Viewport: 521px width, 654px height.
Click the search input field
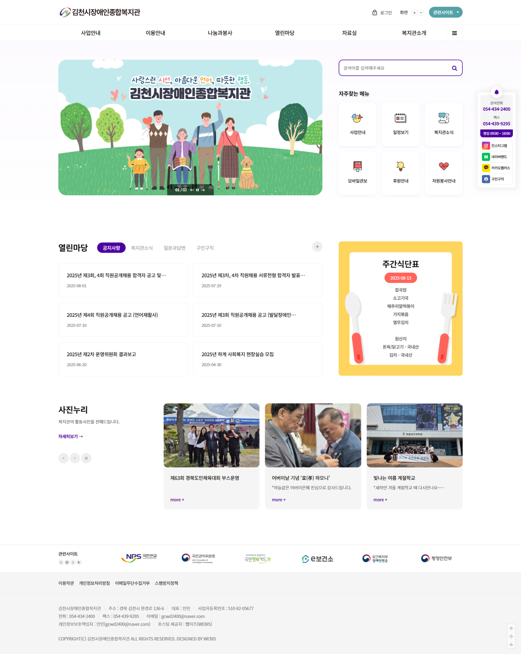tap(394, 68)
